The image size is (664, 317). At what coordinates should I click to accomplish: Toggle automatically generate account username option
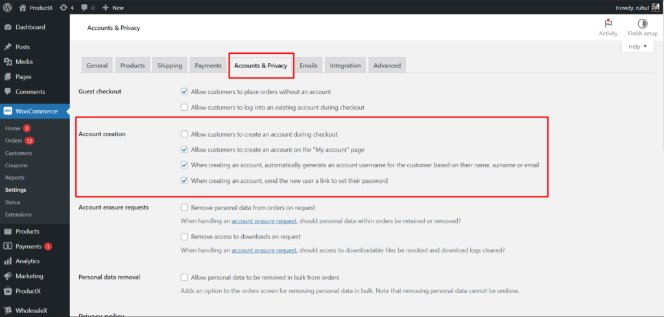pos(184,165)
